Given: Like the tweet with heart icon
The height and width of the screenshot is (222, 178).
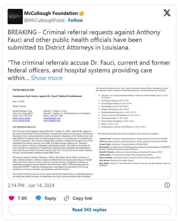Looking at the screenshot, I should [x=11, y=198].
